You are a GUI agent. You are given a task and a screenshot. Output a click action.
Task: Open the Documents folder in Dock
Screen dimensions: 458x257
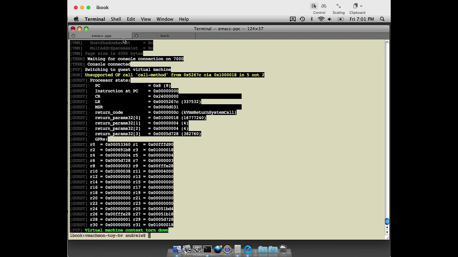click(x=263, y=249)
